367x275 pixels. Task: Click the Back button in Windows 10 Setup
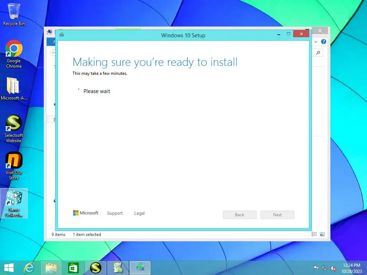239,215
